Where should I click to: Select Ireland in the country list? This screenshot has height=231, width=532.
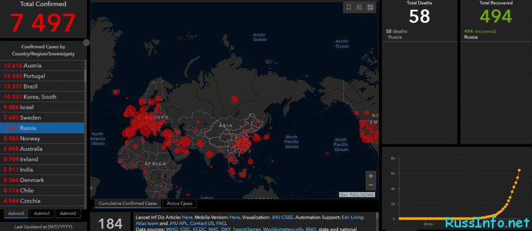coord(42,160)
